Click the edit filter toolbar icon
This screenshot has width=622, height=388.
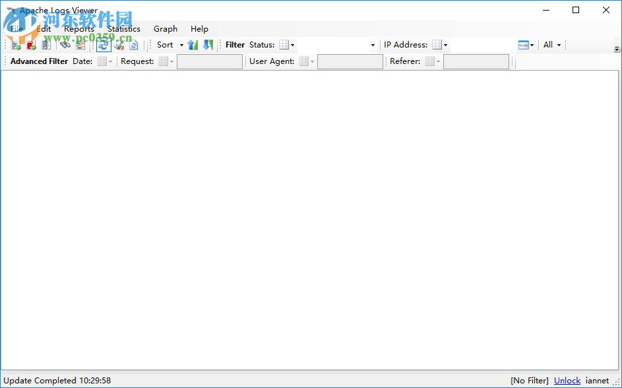coord(119,45)
